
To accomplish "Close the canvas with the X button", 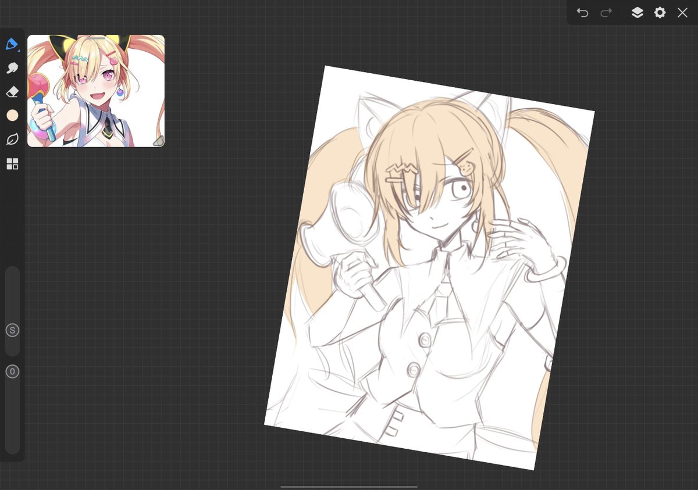I will [x=682, y=12].
